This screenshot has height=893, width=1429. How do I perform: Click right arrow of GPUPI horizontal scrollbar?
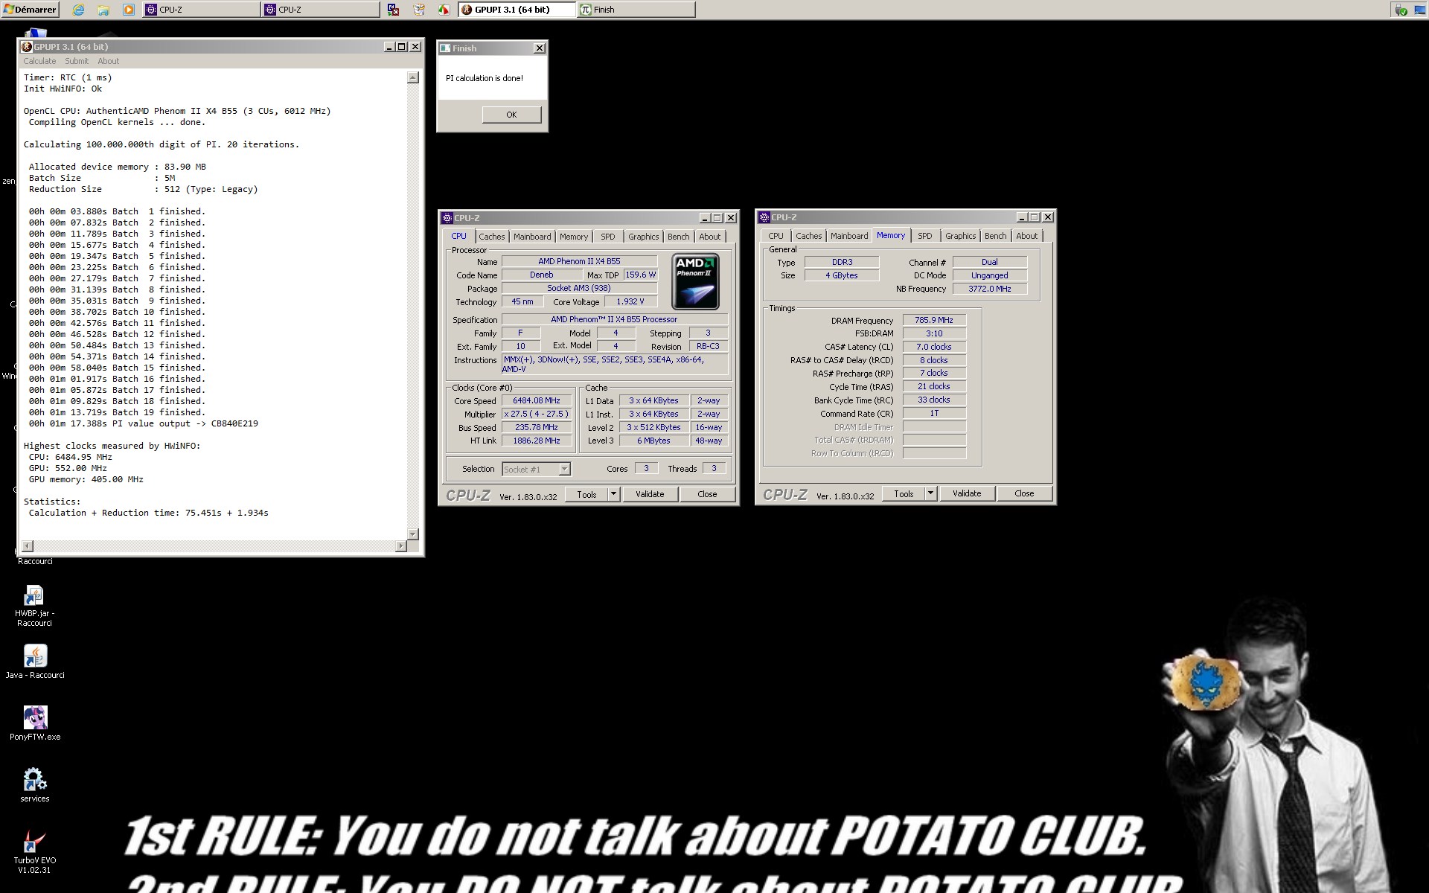click(401, 546)
